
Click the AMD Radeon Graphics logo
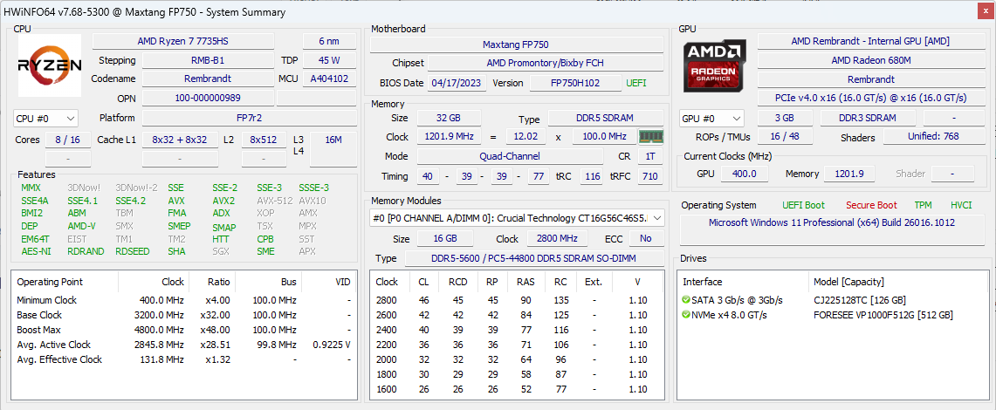tap(715, 66)
